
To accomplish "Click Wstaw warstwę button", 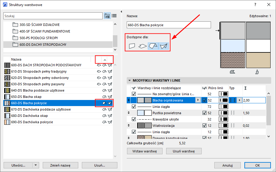I will click(145, 151).
